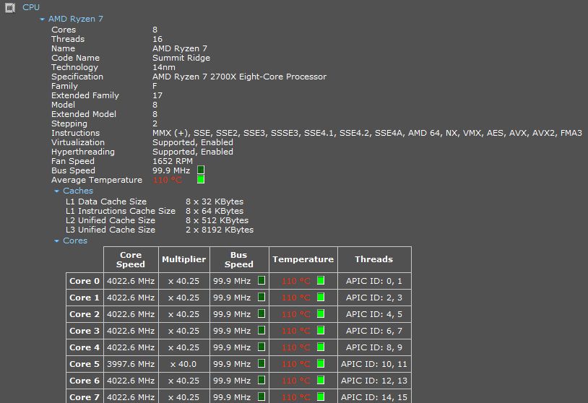The height and width of the screenshot is (403, 588).
Task: Click 2 x 8192 KBytes cache value
Action: 220,230
